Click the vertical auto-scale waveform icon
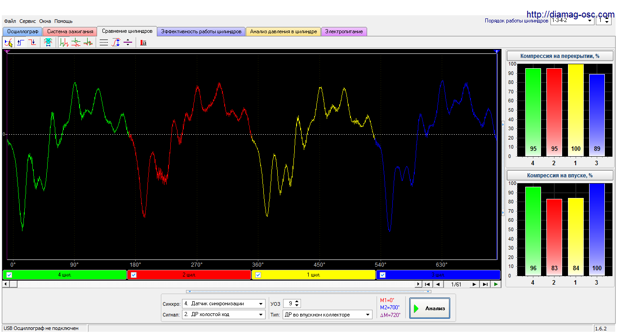 [116, 43]
